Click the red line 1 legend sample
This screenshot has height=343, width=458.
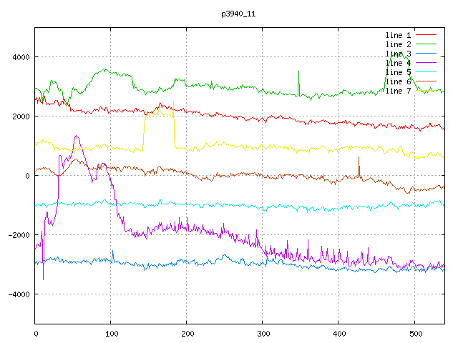[x=427, y=35]
